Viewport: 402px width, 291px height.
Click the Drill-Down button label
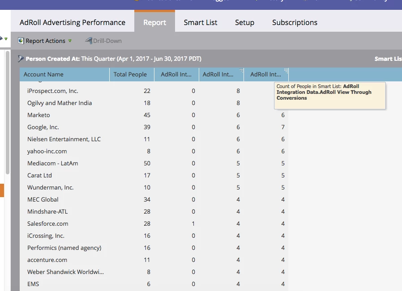click(x=107, y=41)
